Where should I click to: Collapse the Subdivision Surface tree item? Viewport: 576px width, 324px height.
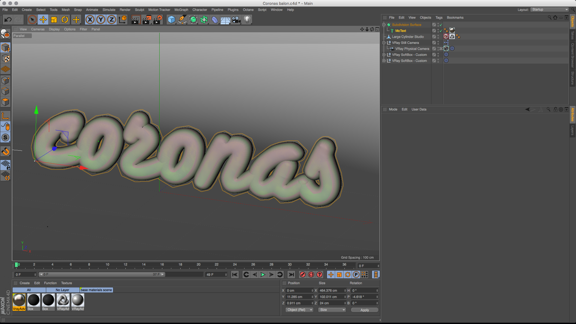pos(384,25)
